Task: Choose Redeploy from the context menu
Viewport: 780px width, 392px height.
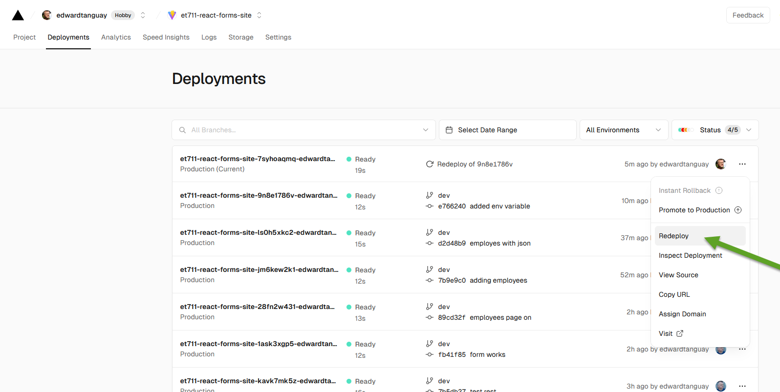Action: tap(700, 236)
